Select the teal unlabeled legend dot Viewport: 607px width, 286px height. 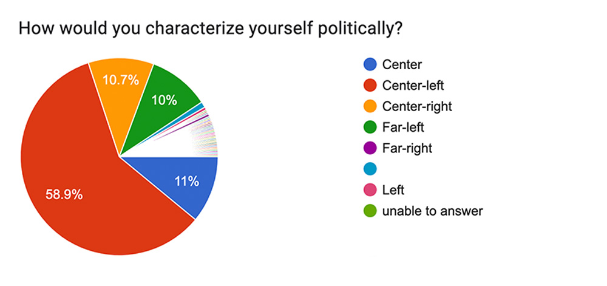pos(369,169)
